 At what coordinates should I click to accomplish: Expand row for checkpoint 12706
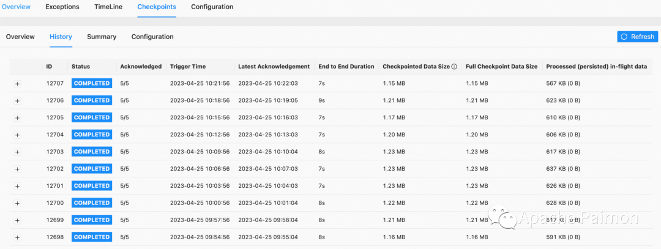click(17, 101)
